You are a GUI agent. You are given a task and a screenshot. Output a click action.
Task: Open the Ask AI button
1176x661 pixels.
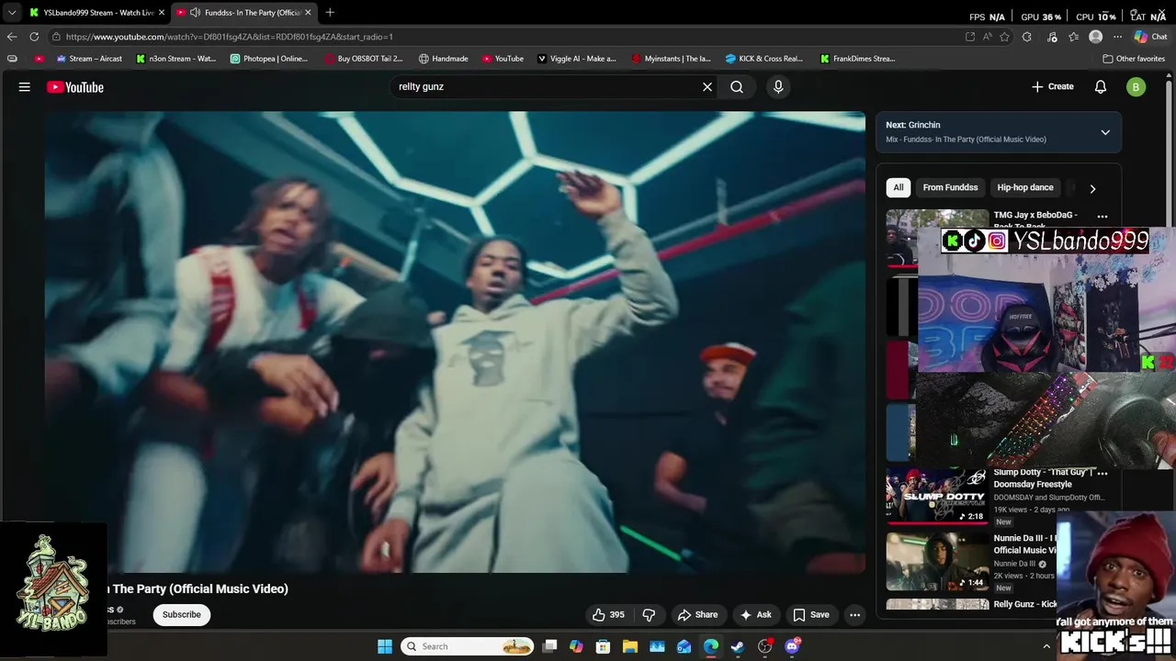click(755, 615)
